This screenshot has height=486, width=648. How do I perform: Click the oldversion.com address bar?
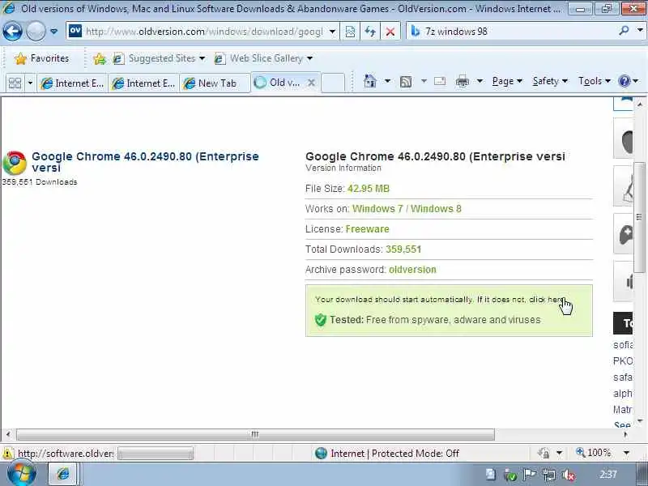pyautogui.click(x=202, y=32)
